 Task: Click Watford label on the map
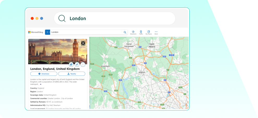[142, 72]
